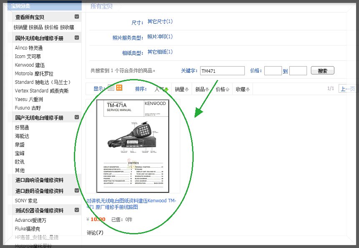Open the Kenwood 建伍 category
This screenshot has width=359, height=248.
point(30,65)
